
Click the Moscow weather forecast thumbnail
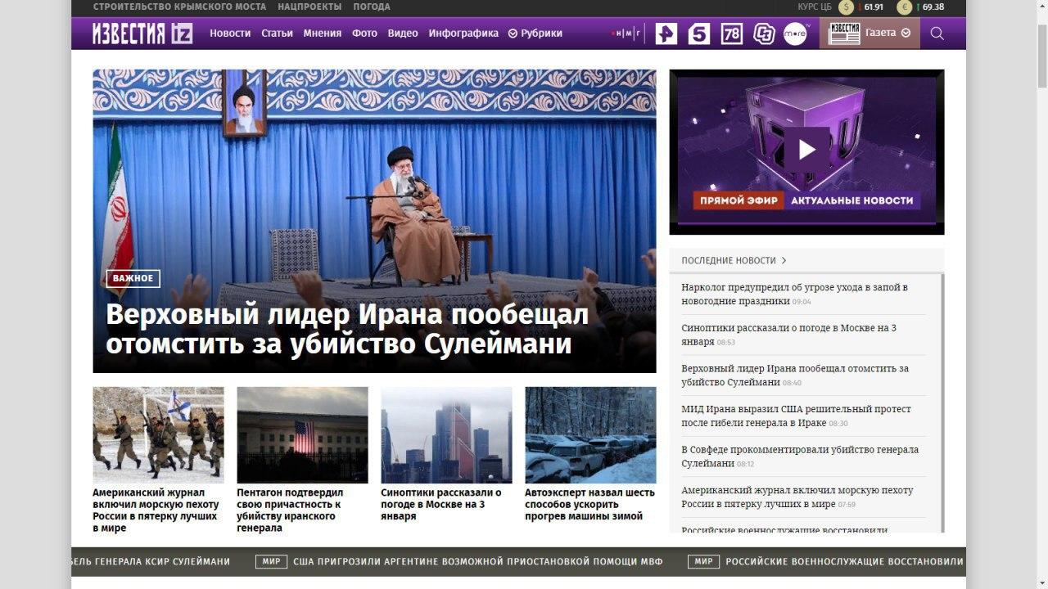[x=446, y=434]
